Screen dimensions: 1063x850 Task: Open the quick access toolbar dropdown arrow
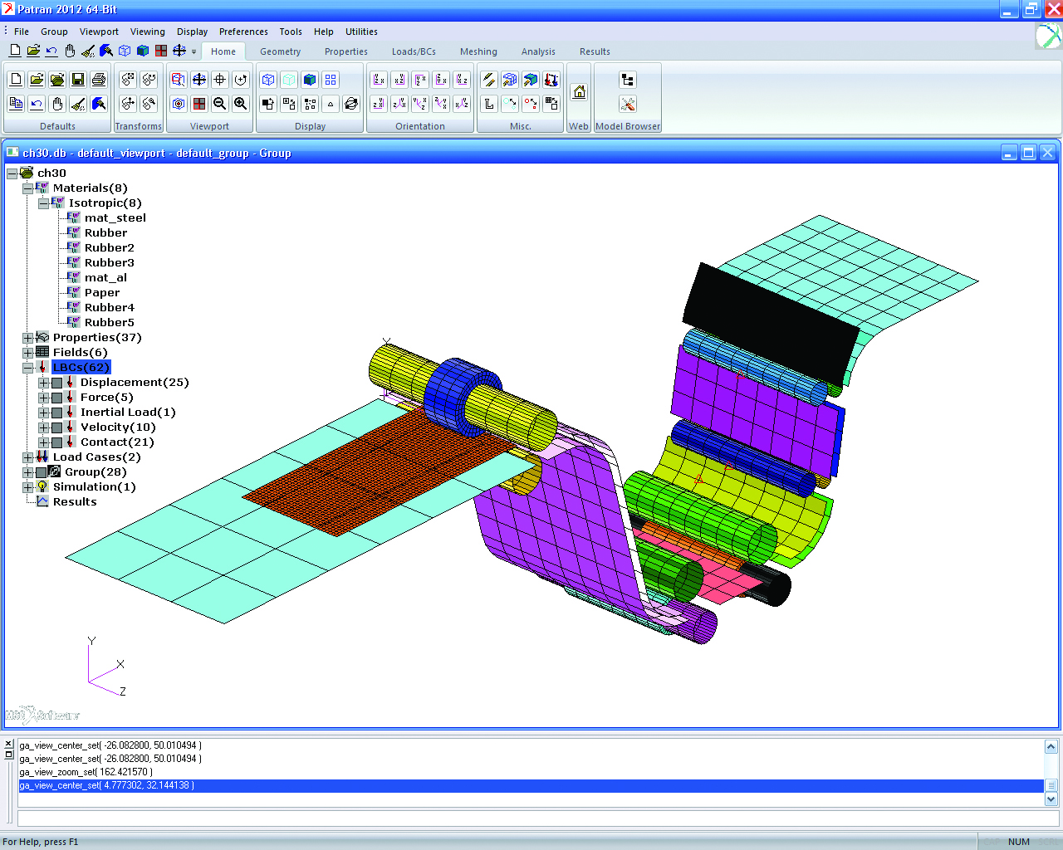pos(194,51)
